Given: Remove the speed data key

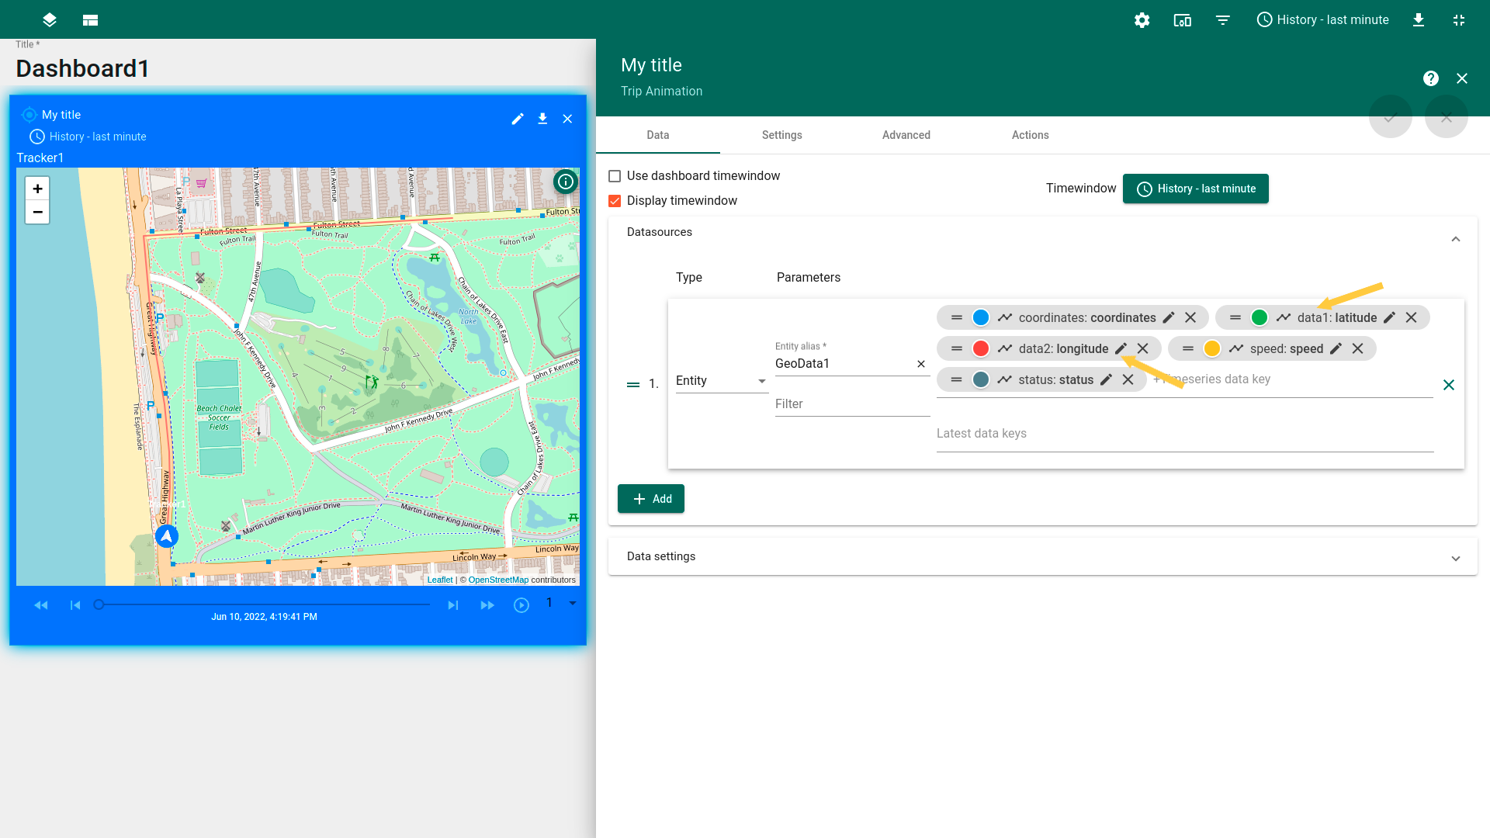Looking at the screenshot, I should point(1357,349).
